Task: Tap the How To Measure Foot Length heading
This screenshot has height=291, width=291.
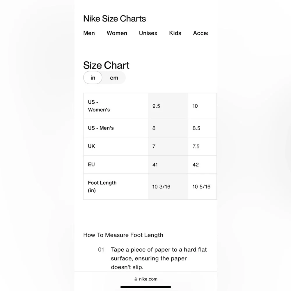Action: (x=123, y=235)
